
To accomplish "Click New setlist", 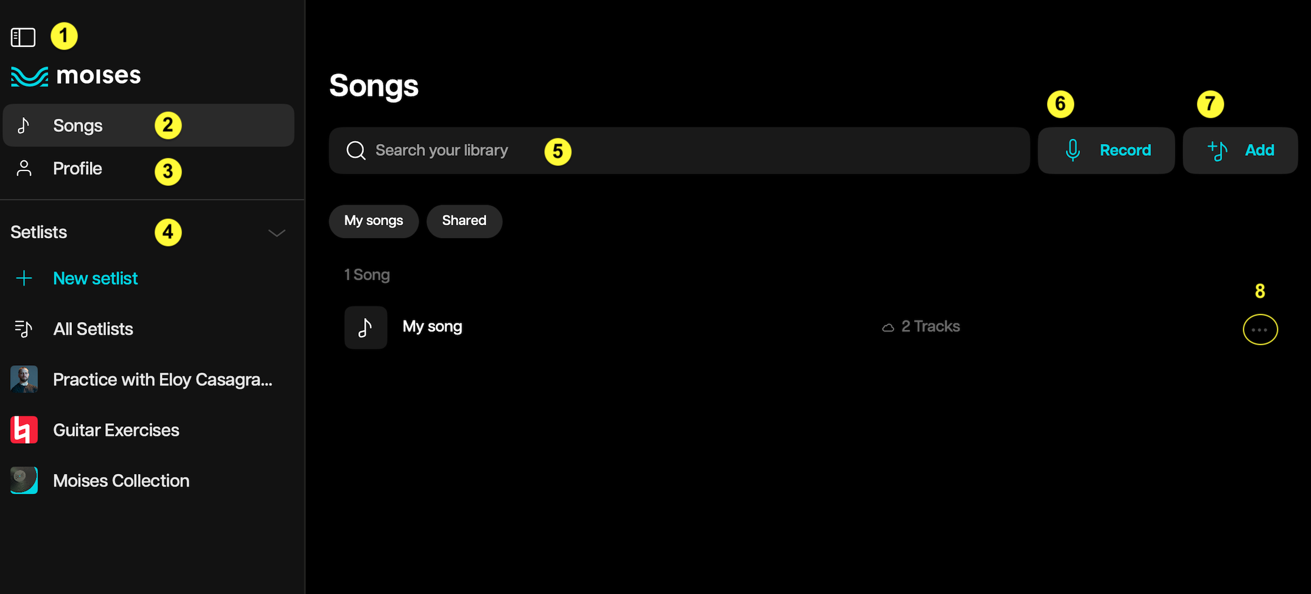I will (x=95, y=278).
